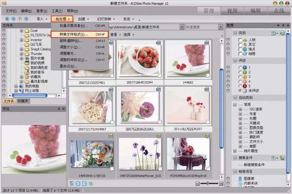Click the second round navigation icon in toolbar

13,19
